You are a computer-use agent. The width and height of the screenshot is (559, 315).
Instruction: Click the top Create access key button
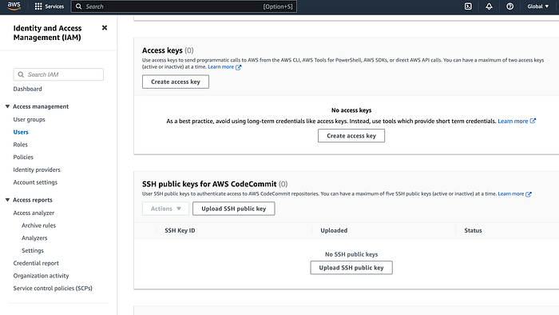coord(176,82)
